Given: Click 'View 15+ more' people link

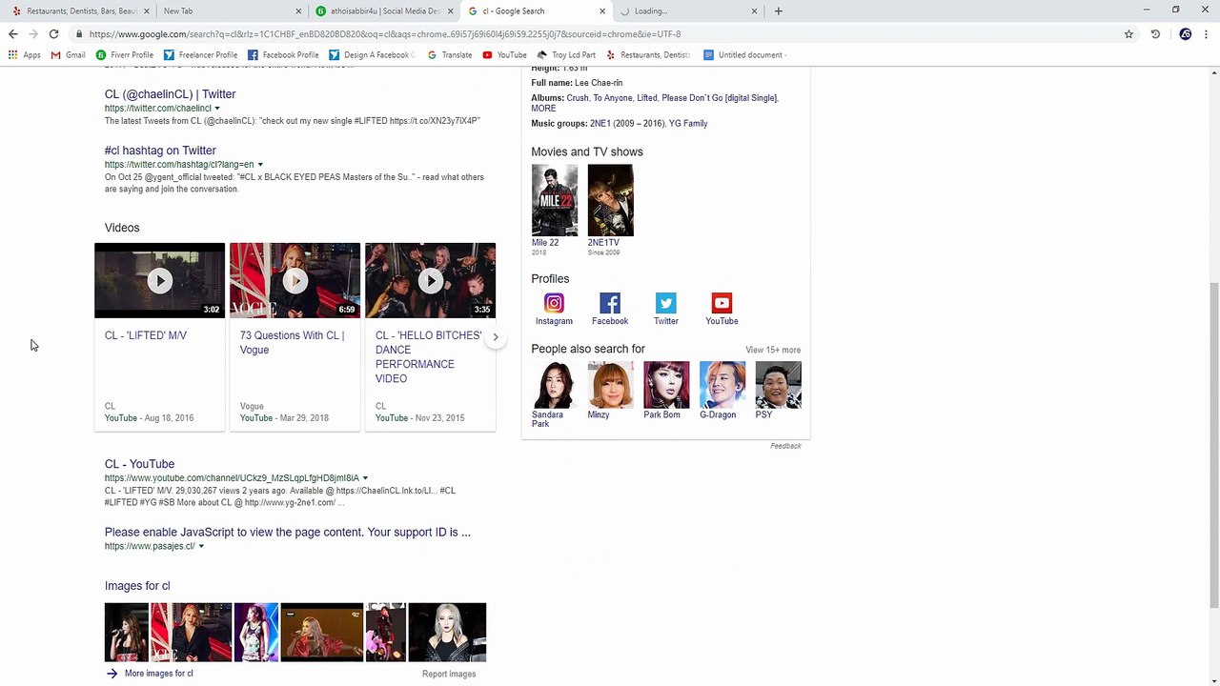Looking at the screenshot, I should (x=773, y=350).
